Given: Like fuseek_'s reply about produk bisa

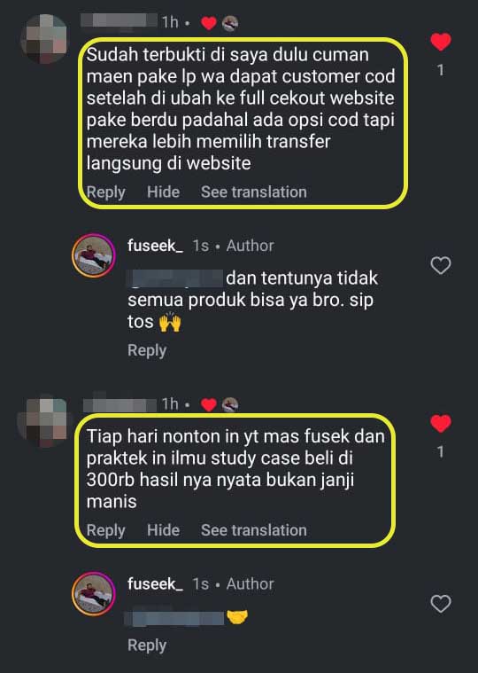Looking at the screenshot, I should 440,265.
